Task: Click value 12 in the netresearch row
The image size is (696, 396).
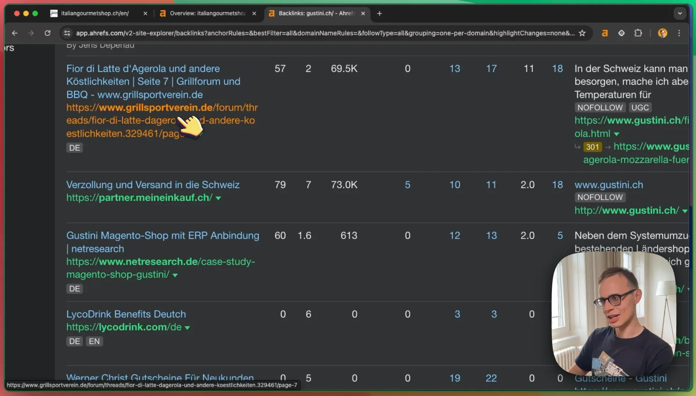Action: (455, 235)
